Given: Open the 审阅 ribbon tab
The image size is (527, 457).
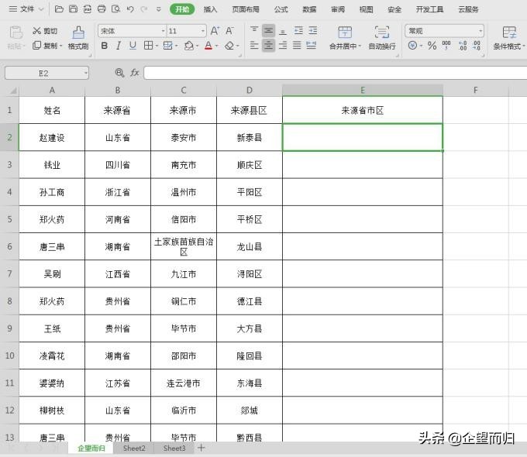Looking at the screenshot, I should click(338, 9).
